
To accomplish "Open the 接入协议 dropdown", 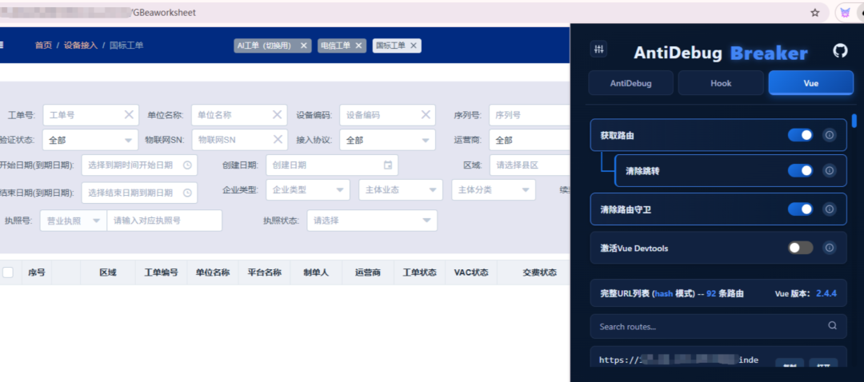I will click(x=387, y=140).
